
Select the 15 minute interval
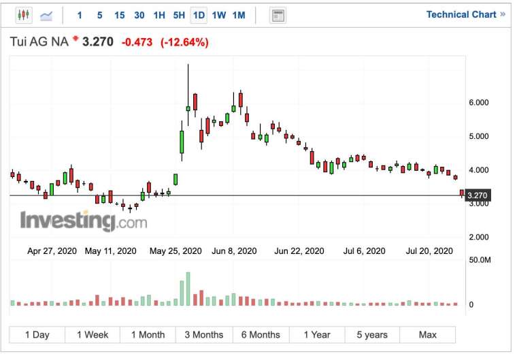(119, 15)
